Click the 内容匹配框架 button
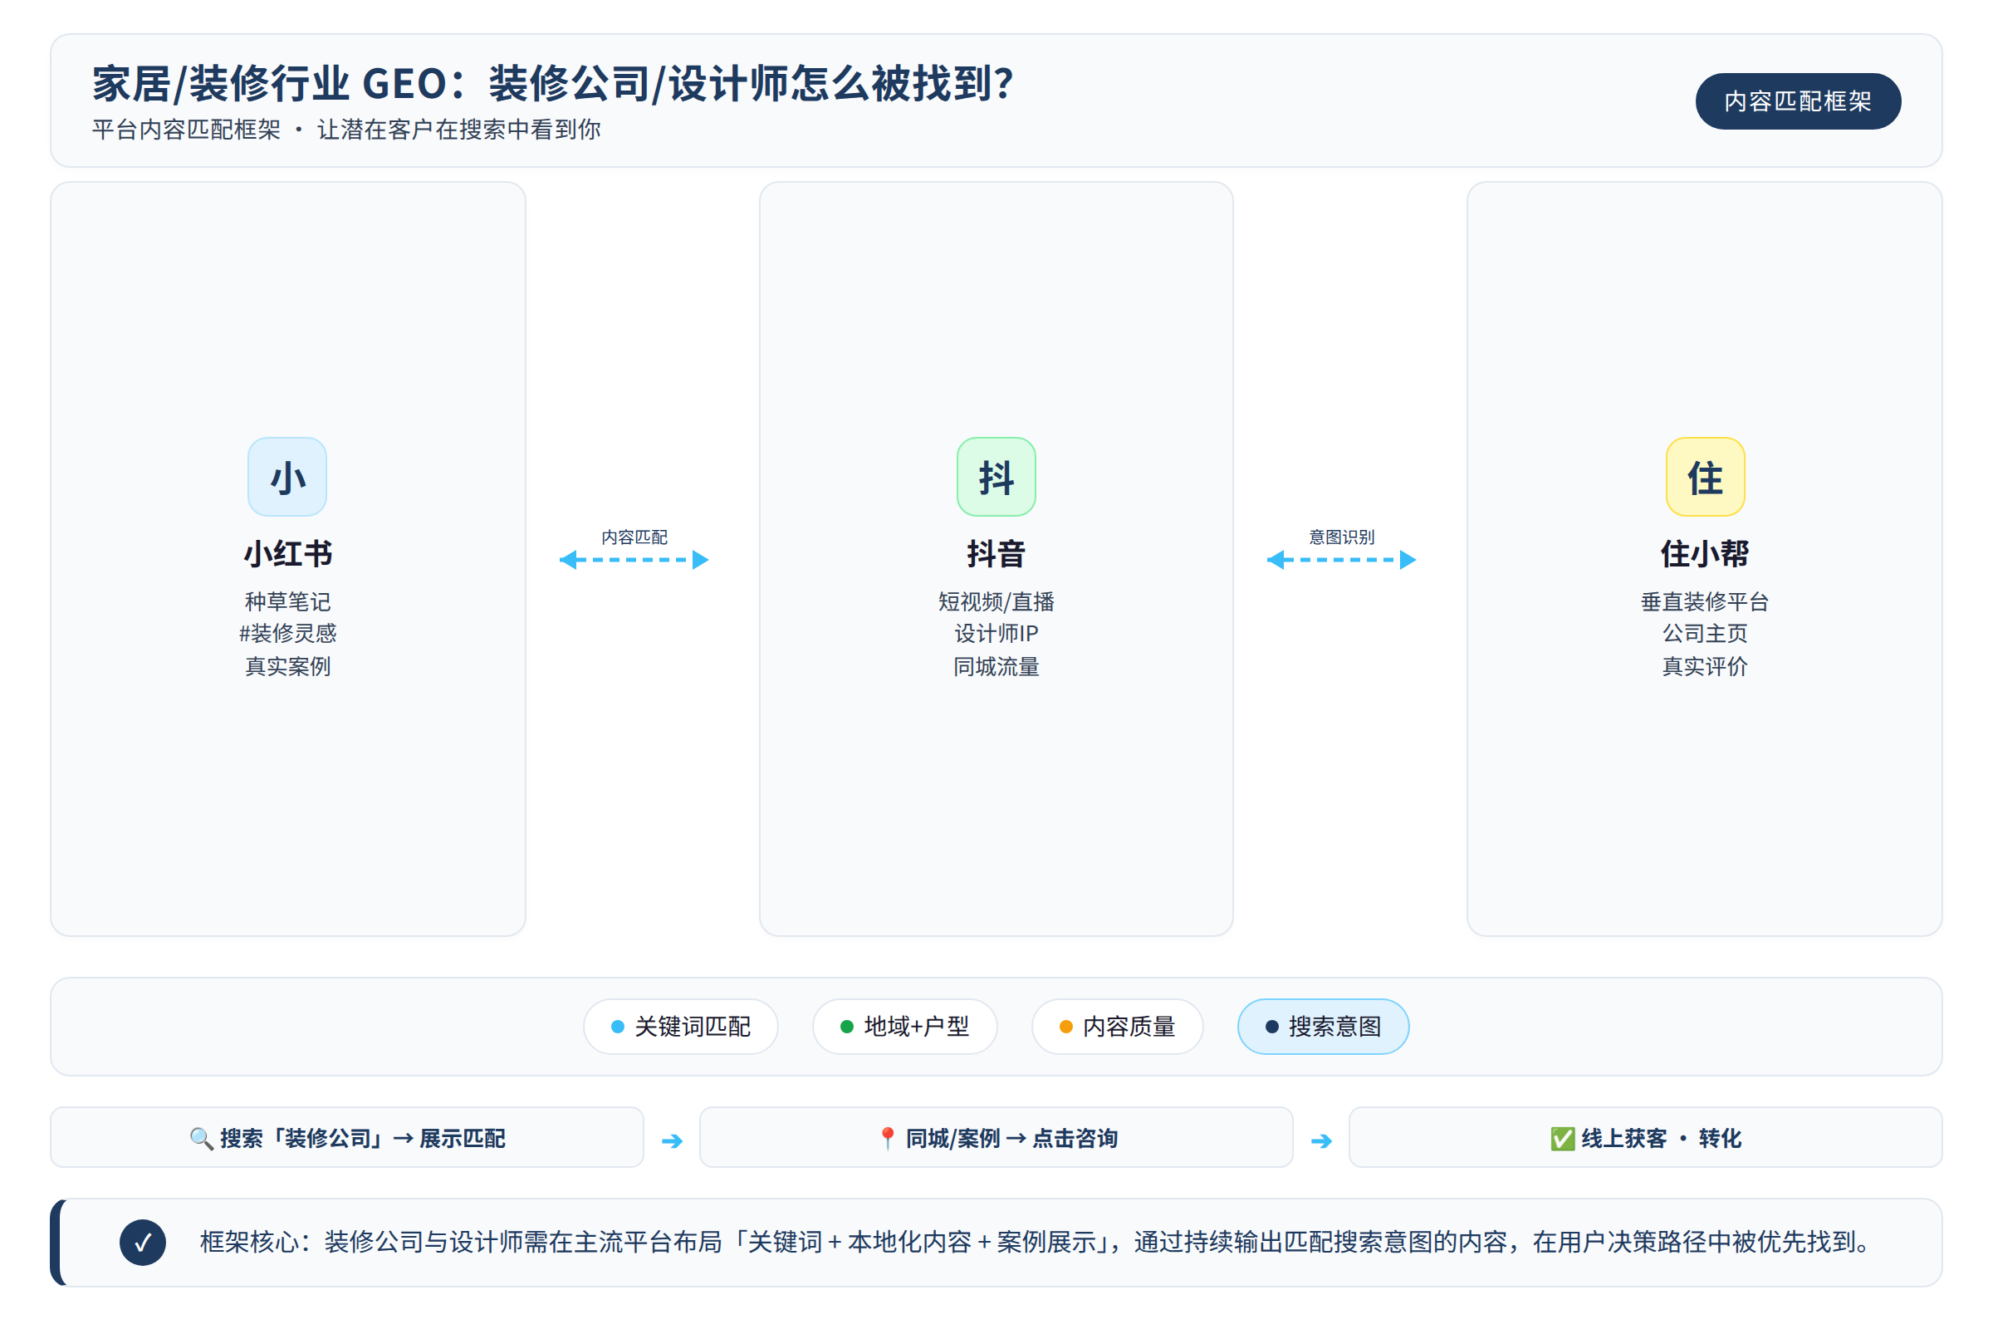Image resolution: width=1993 pixels, height=1329 pixels. click(1798, 101)
